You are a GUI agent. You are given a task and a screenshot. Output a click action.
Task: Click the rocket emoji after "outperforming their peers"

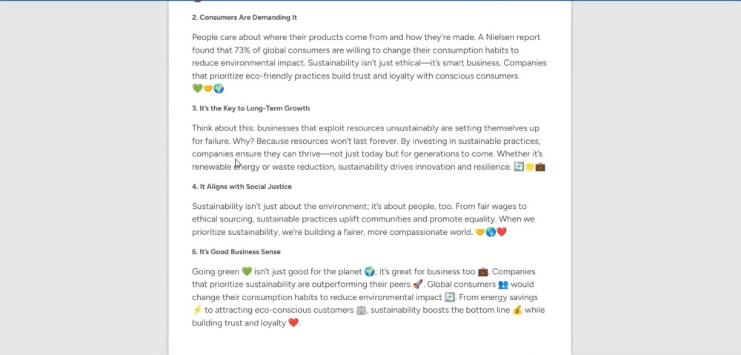[417, 285]
